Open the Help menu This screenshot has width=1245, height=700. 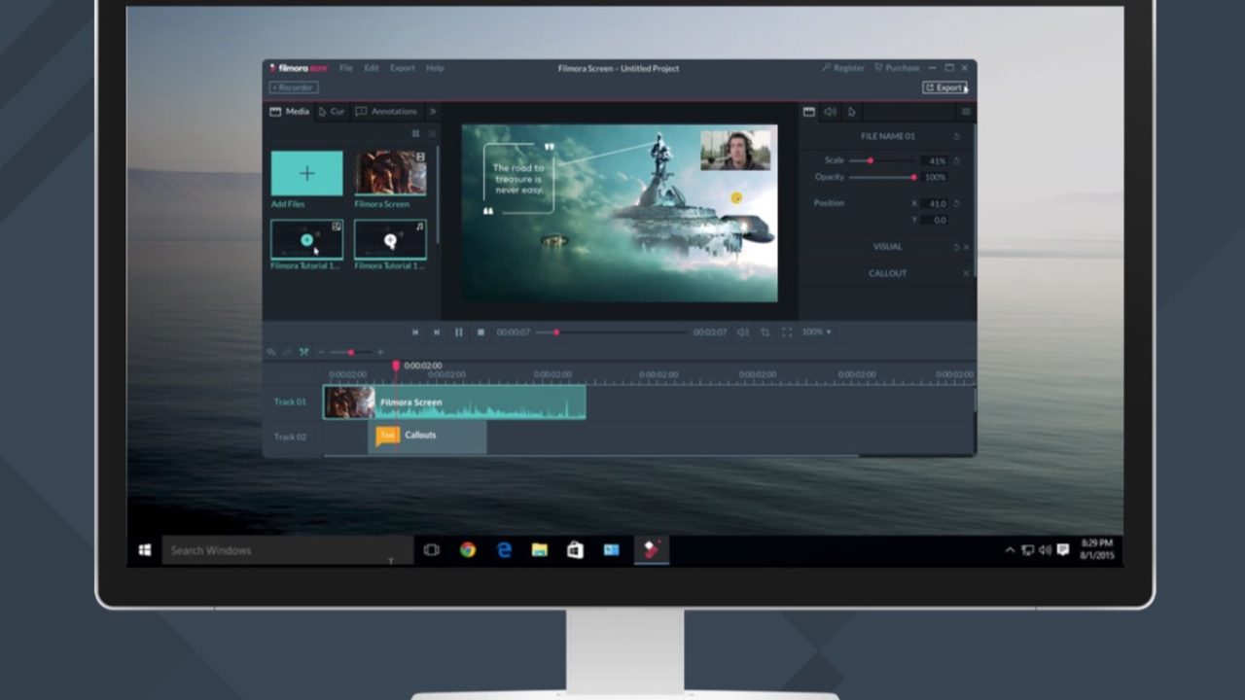click(435, 68)
